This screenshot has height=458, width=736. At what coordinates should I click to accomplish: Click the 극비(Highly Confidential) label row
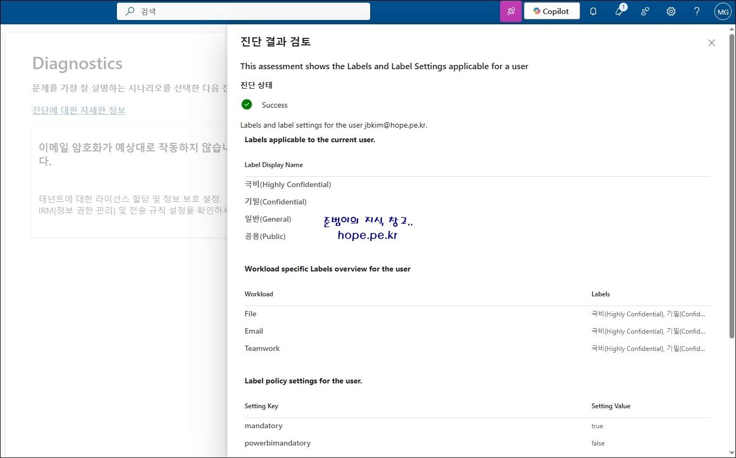(477, 184)
